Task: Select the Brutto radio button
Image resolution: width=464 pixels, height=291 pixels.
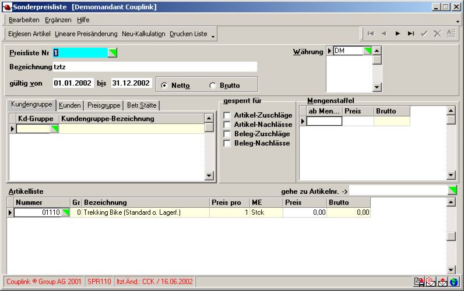Action: tap(212, 85)
